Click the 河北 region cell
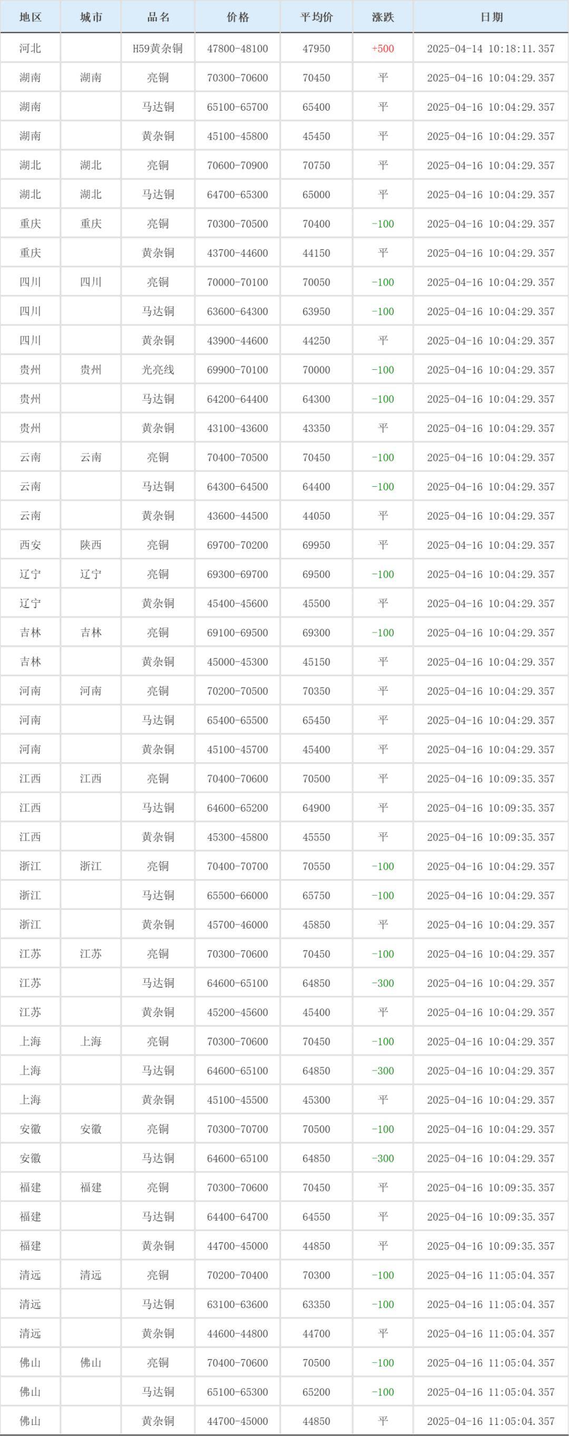The height and width of the screenshot is (1436, 569). pos(30,48)
